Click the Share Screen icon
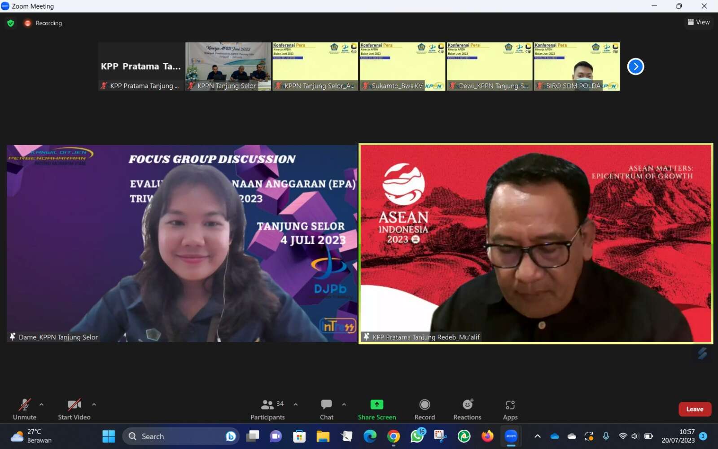718x449 pixels. [x=377, y=405]
